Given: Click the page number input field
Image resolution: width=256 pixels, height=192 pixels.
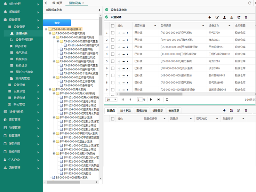Looking at the screenshot, I should click(x=139, y=100).
